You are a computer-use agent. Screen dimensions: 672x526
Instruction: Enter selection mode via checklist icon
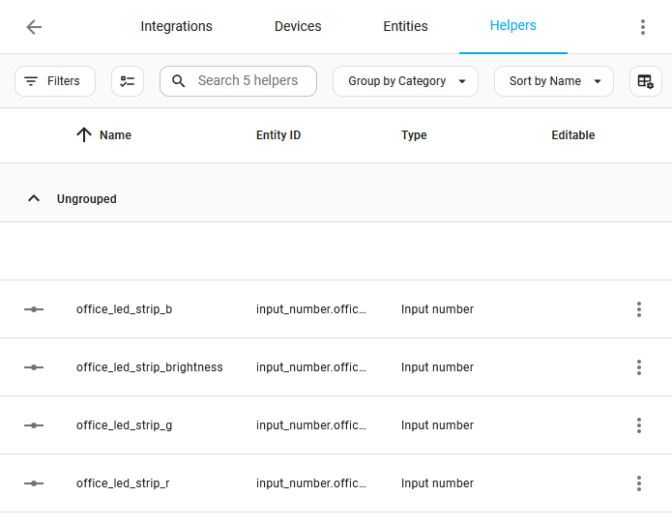(128, 81)
